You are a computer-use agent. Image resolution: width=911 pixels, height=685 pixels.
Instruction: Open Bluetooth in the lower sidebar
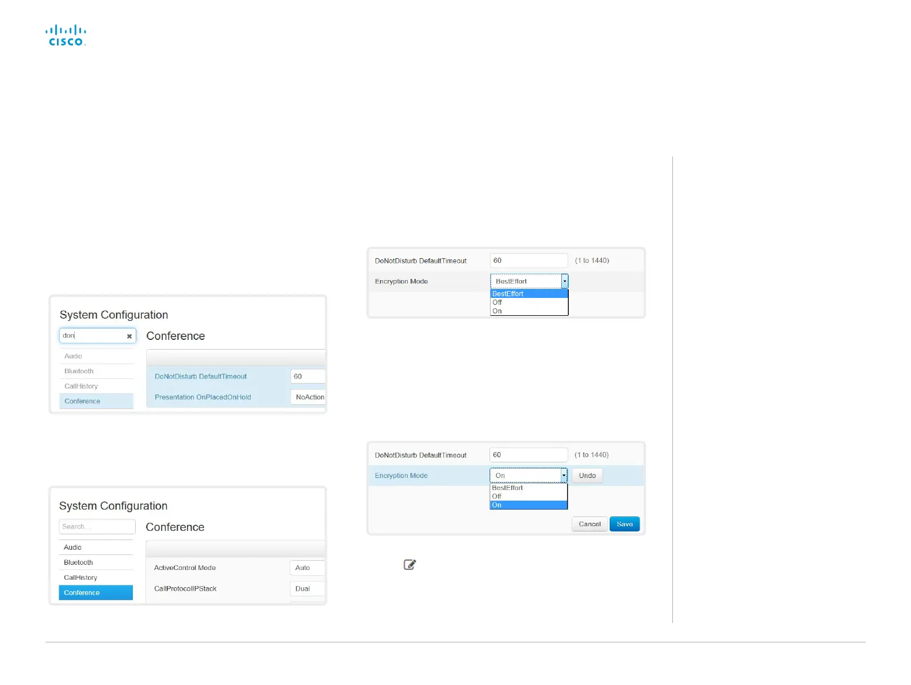95,562
